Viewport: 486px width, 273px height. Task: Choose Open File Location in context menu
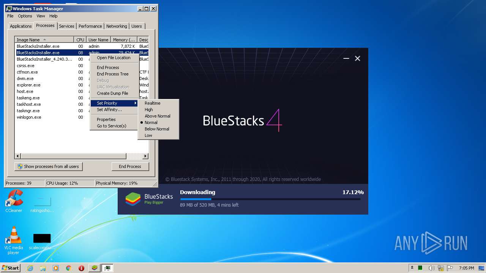tap(115, 58)
